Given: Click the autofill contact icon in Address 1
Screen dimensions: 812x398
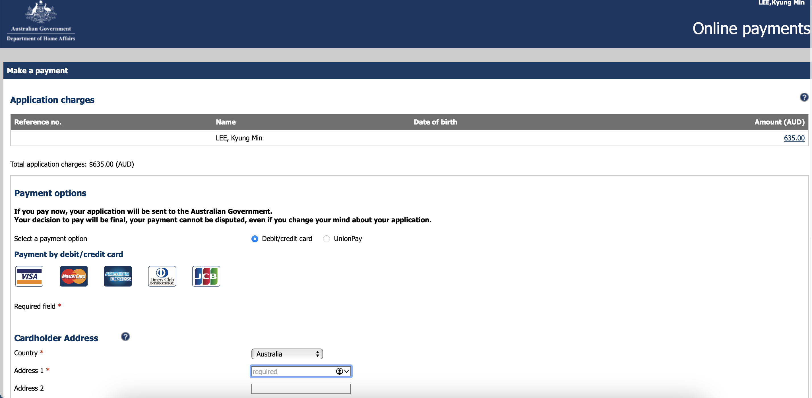Looking at the screenshot, I should [340, 371].
